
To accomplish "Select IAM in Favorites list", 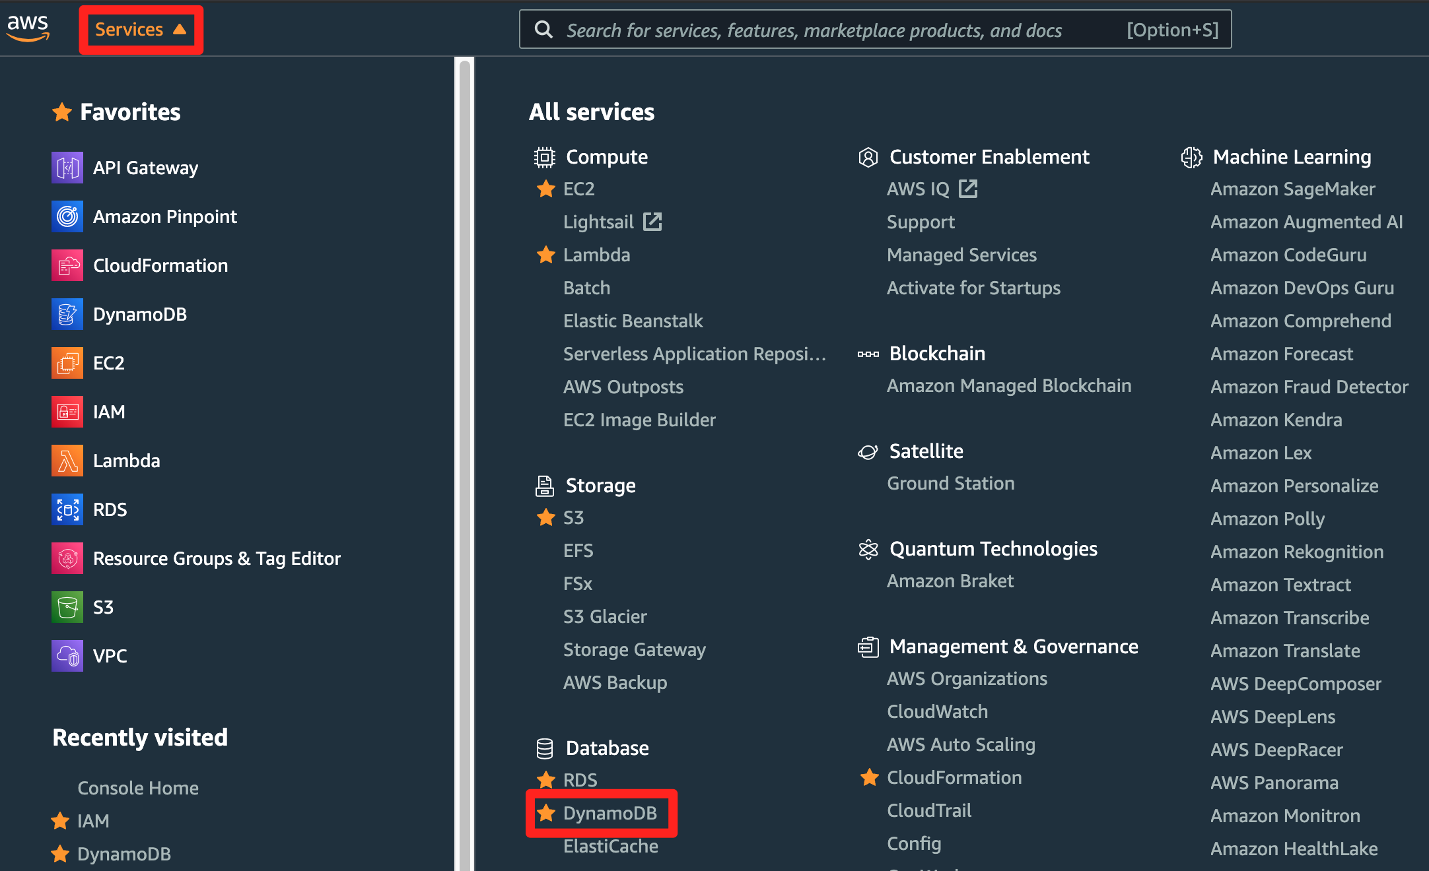I will tap(108, 412).
